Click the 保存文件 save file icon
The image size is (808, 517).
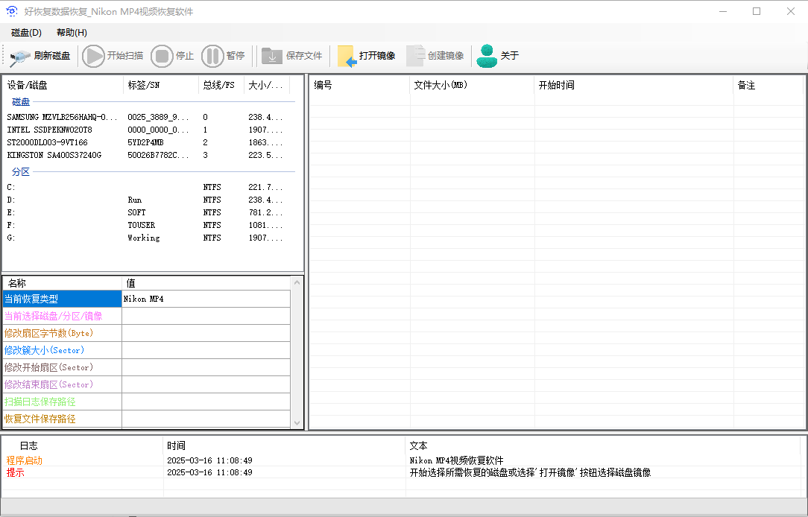pyautogui.click(x=271, y=56)
